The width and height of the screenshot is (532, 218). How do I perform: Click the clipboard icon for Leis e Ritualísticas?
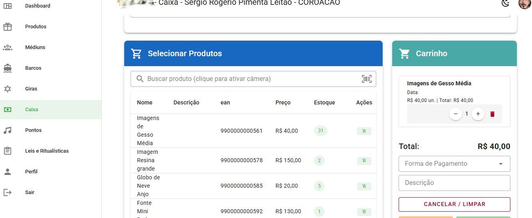pyautogui.click(x=8, y=151)
